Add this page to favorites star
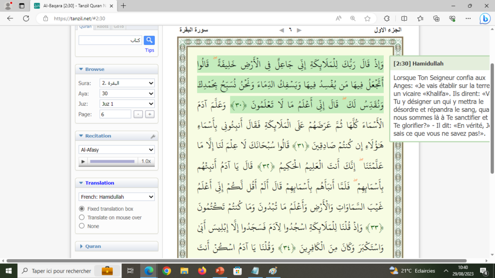This screenshot has width=495, height=278. 367,19
